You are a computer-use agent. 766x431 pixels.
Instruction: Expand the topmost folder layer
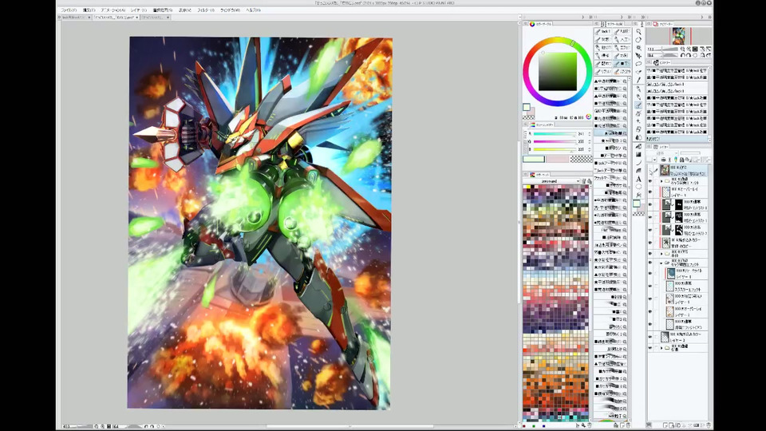(661, 181)
